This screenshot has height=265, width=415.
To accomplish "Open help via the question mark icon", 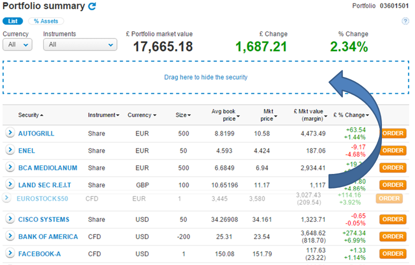I will point(405,21).
